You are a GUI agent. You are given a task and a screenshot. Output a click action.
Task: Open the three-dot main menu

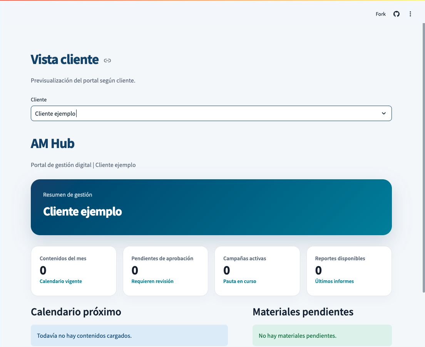pos(410,14)
